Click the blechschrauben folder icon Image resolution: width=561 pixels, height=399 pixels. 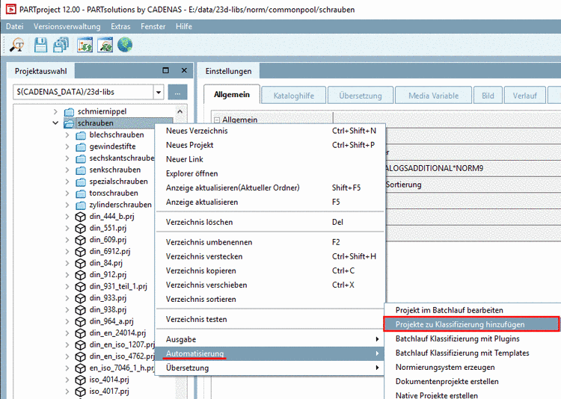[x=81, y=135]
